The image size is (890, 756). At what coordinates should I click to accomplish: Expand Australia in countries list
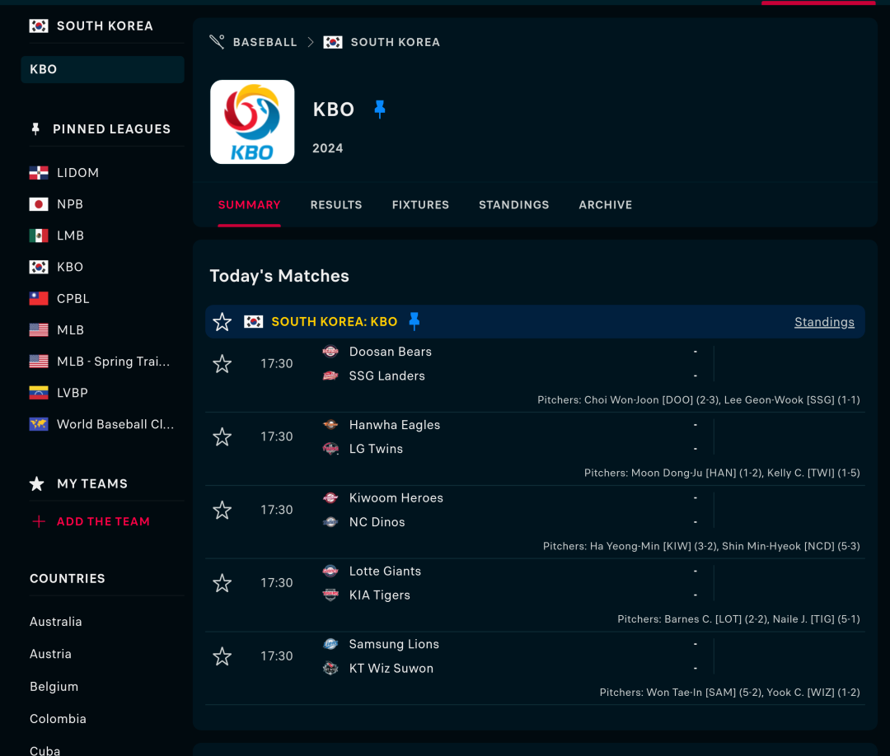pyautogui.click(x=56, y=622)
